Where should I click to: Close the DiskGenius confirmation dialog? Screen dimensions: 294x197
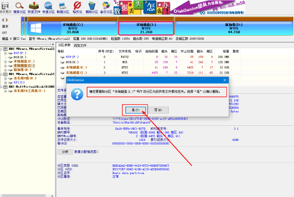[225, 80]
